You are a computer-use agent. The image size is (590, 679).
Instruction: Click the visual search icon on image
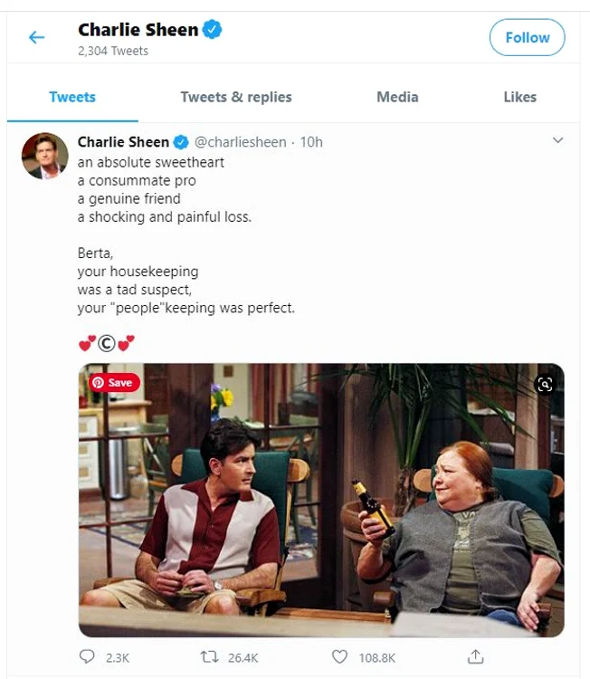point(544,385)
